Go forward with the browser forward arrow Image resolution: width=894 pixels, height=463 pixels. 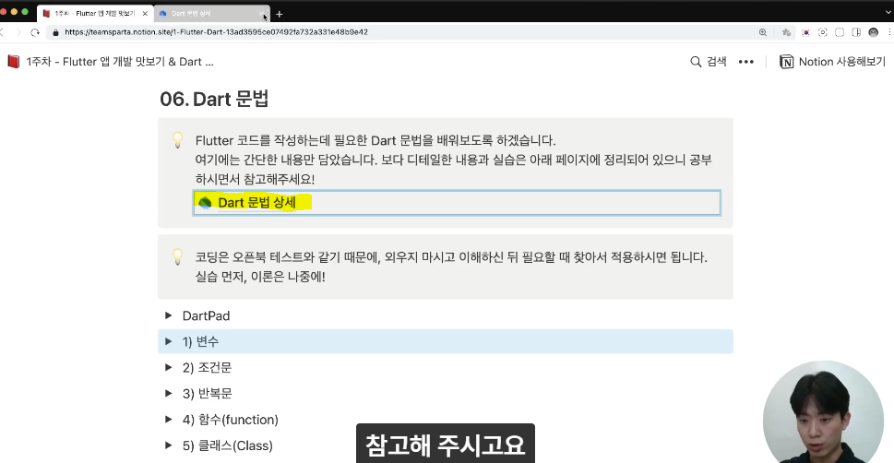tap(18, 32)
